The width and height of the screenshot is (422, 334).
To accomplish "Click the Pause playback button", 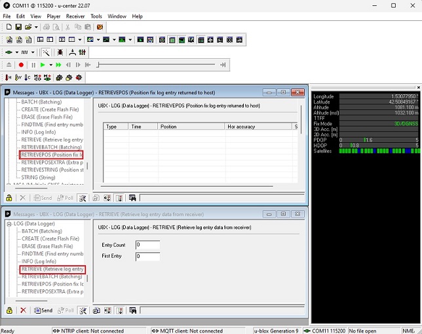I will (33, 65).
